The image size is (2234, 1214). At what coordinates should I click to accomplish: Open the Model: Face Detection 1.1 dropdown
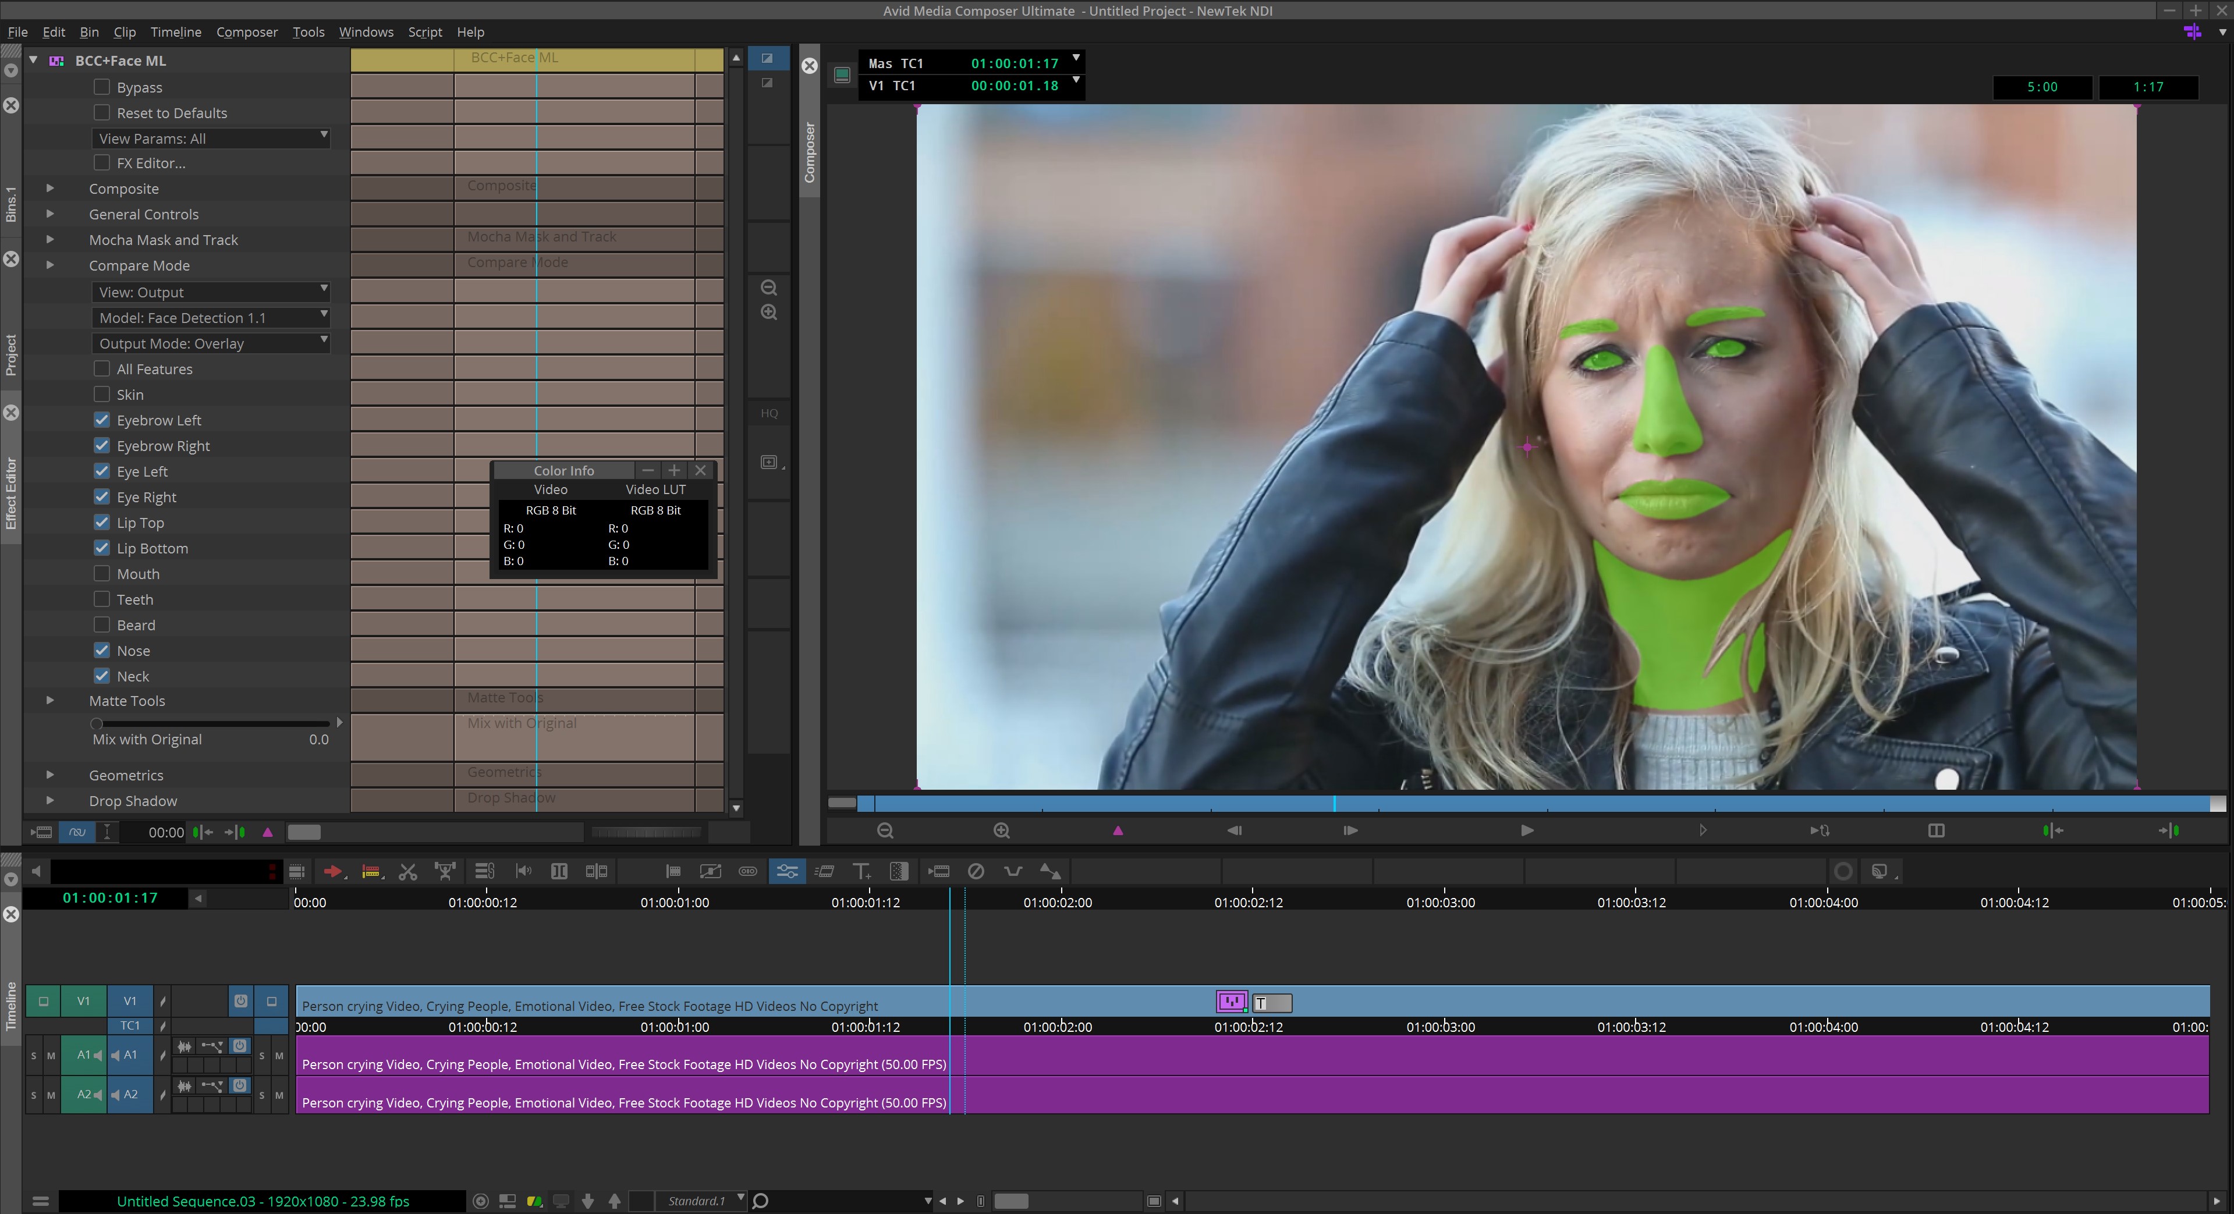click(x=211, y=318)
